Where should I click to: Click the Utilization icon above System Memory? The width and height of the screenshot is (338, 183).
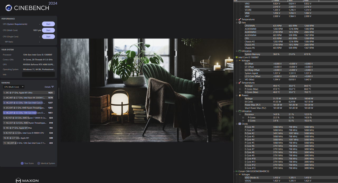[x=240, y=51]
